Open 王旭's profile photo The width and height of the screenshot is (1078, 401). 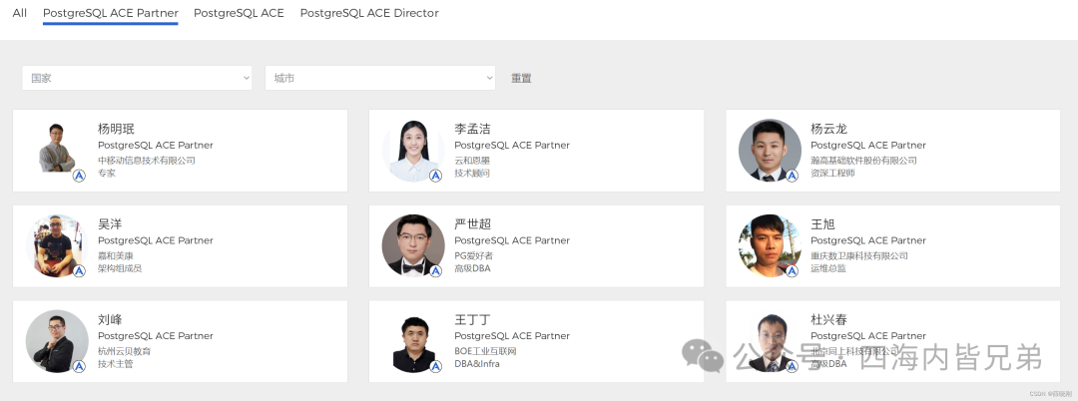770,245
